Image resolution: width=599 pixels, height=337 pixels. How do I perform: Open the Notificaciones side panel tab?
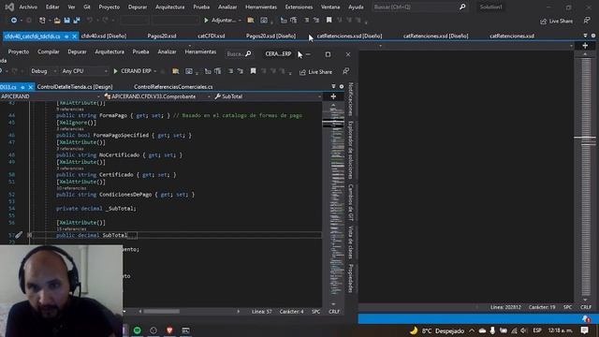(351, 99)
